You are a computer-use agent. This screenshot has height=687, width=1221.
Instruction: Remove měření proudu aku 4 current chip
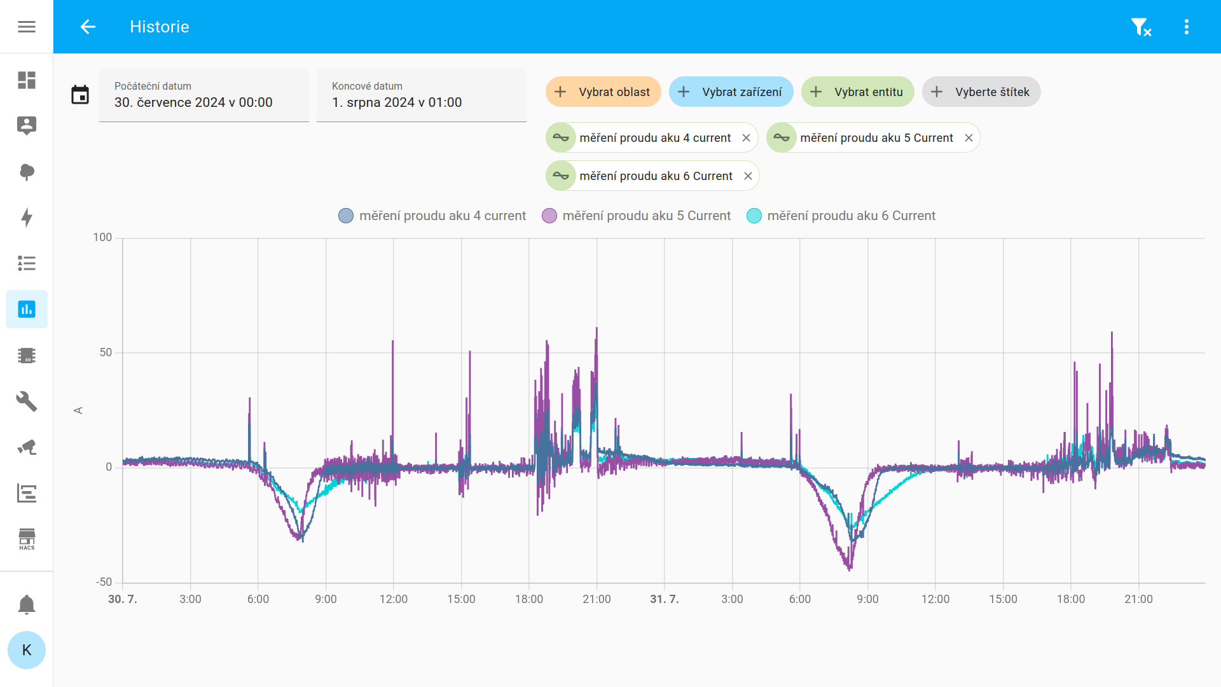746,138
